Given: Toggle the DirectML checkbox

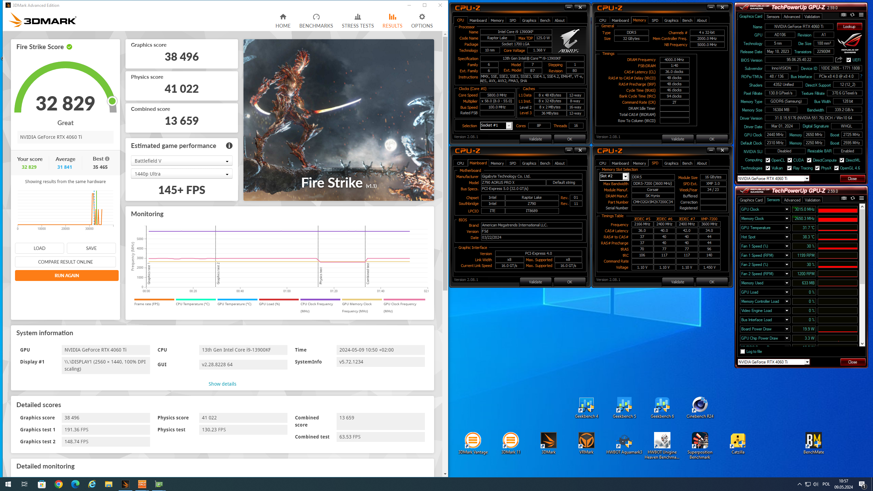Looking at the screenshot, I should pyautogui.click(x=842, y=160).
